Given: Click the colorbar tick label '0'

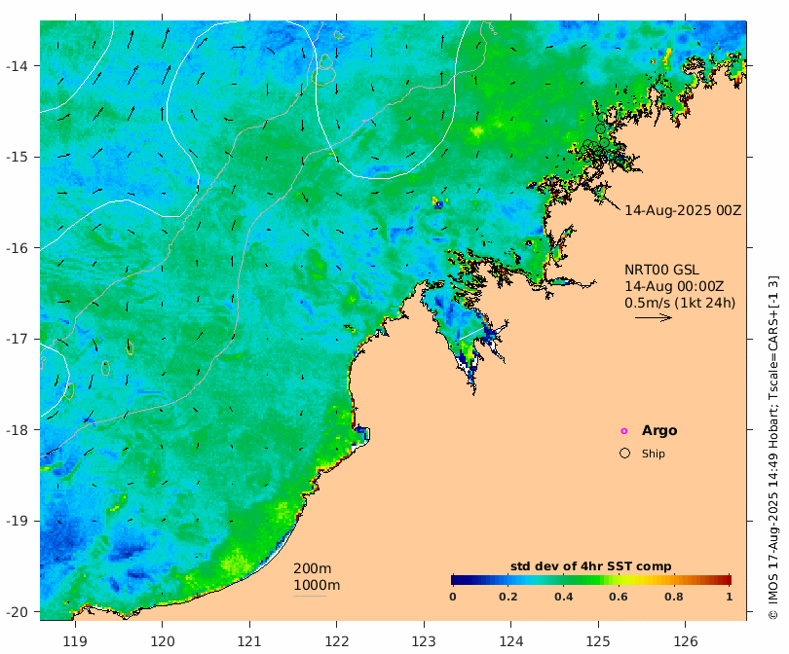Looking at the screenshot, I should [453, 597].
